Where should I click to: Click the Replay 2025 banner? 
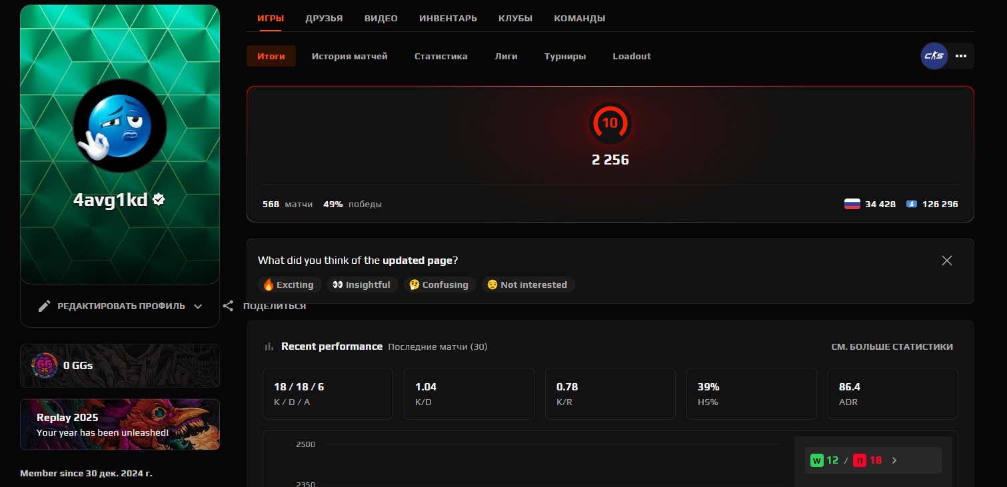coord(120,424)
